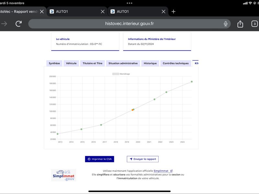Tap the histovec.interieur.gouv.fr address bar
The width and height of the screenshot is (259, 194).
pos(129,24)
